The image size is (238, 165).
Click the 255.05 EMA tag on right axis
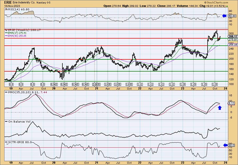point(233,45)
